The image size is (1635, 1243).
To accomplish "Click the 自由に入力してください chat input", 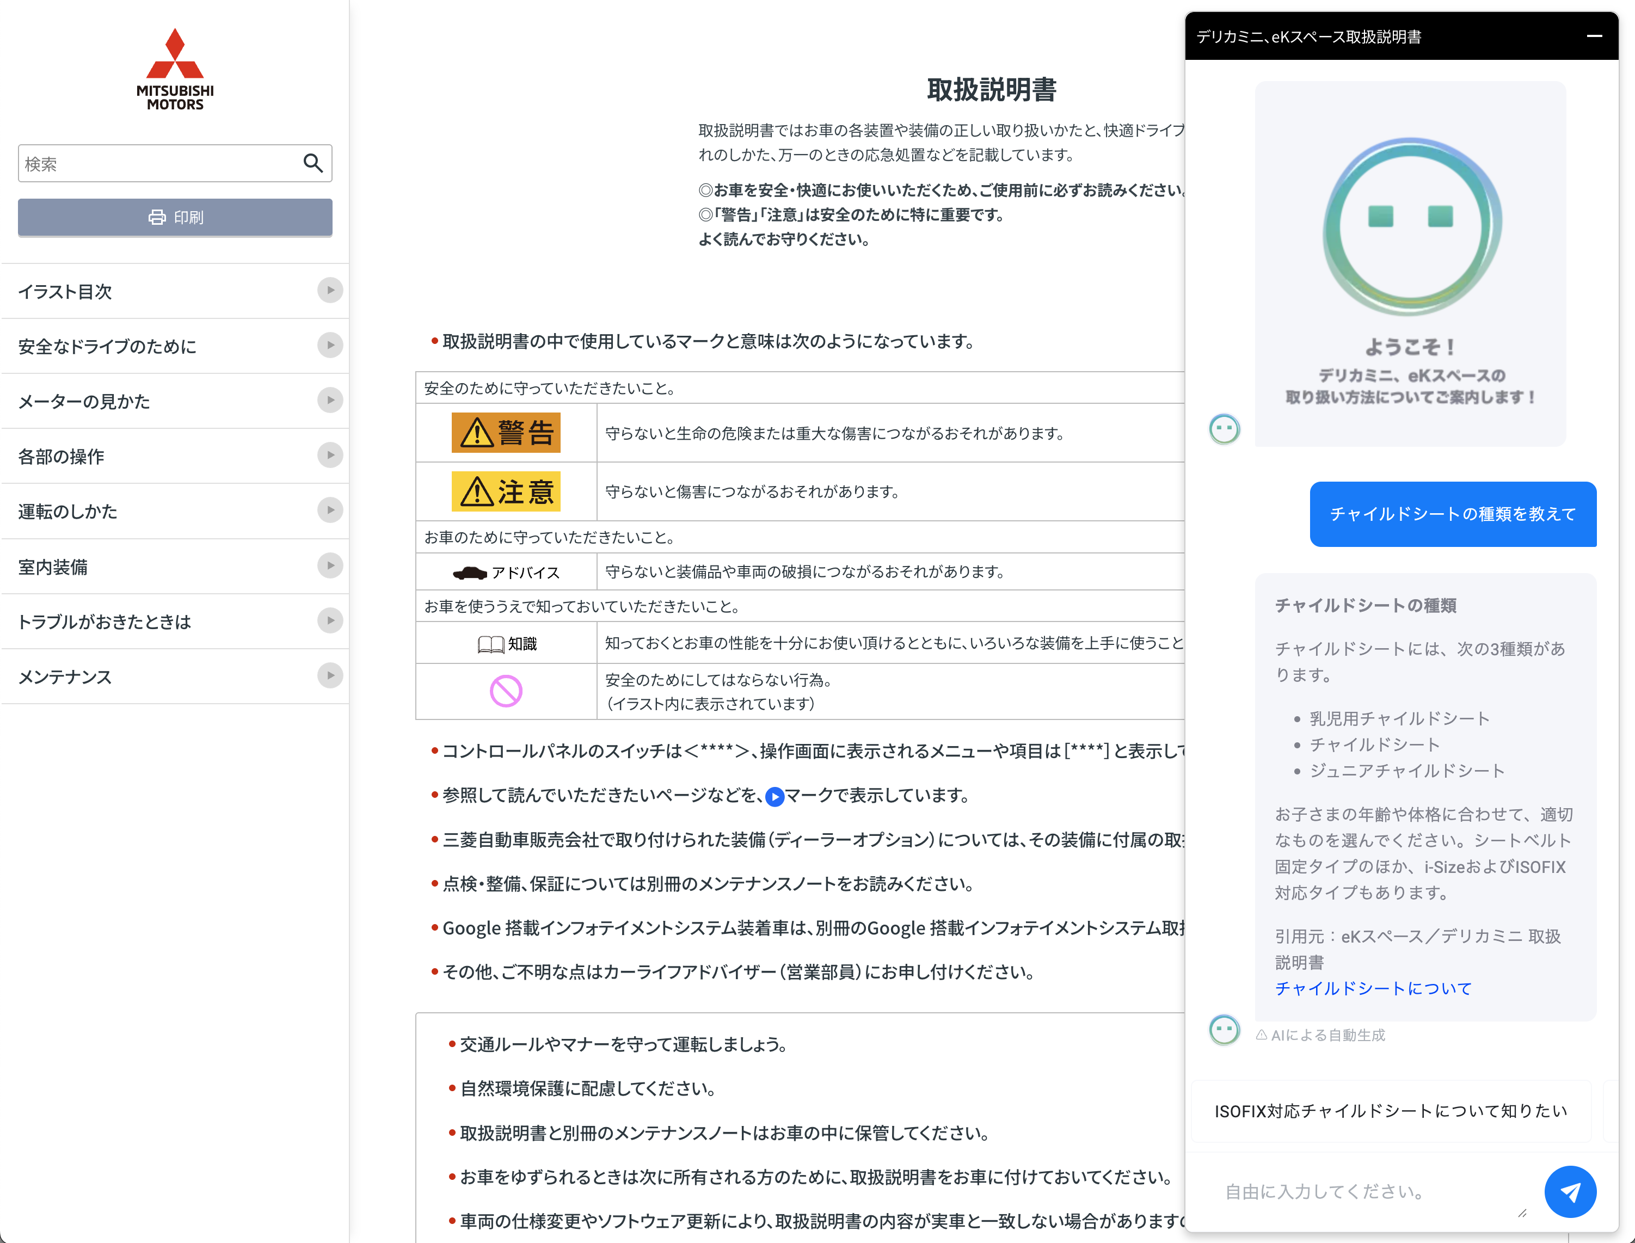I will pos(1372,1191).
